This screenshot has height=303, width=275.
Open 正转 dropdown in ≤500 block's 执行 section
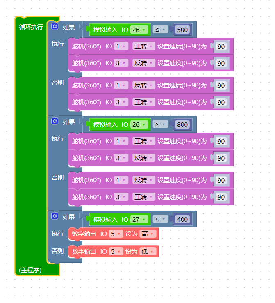tap(144, 46)
